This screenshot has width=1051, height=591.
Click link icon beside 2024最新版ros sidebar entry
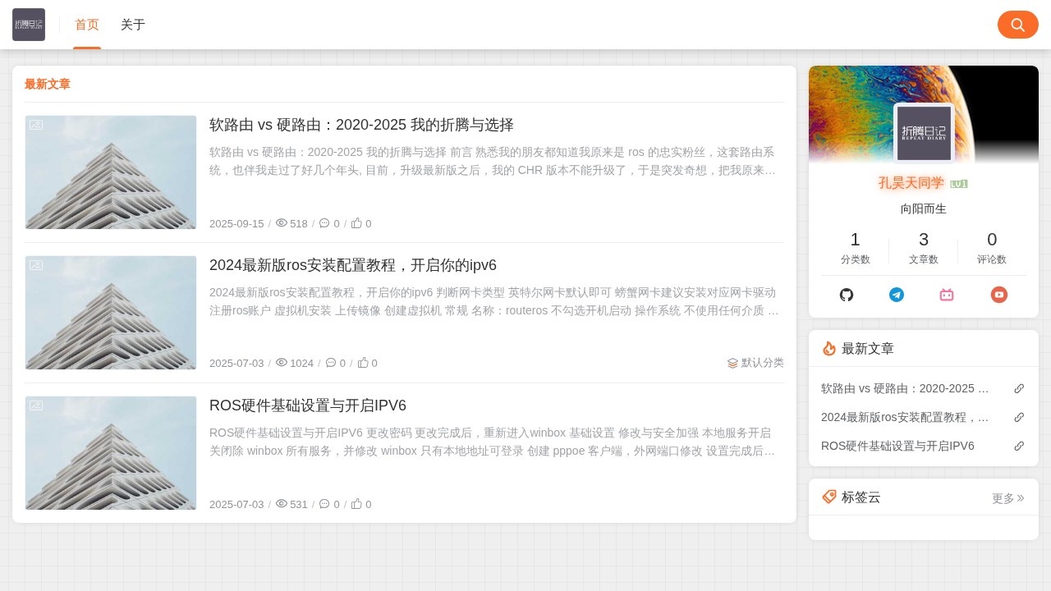pyautogui.click(x=1019, y=417)
